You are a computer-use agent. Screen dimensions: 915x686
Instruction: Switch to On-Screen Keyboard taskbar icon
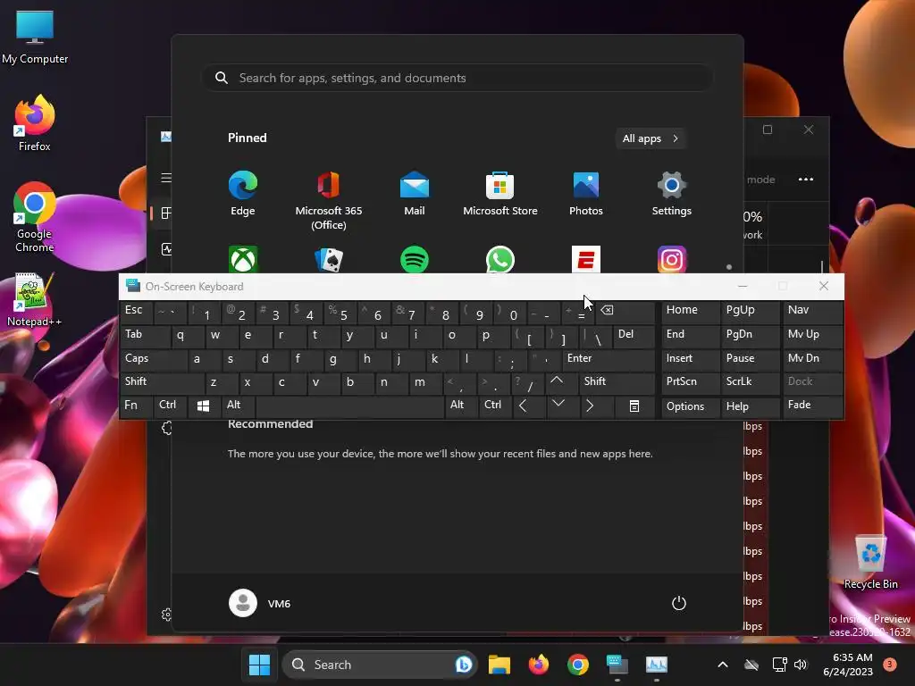pos(617,665)
